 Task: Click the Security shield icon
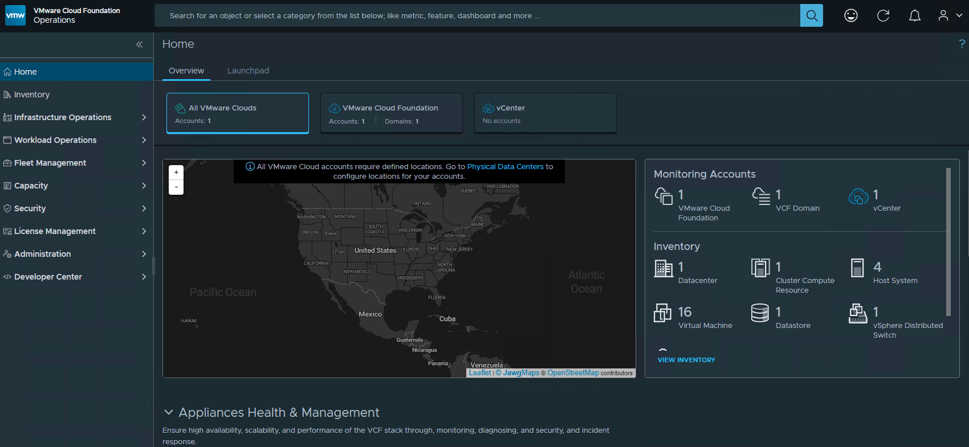(7, 208)
